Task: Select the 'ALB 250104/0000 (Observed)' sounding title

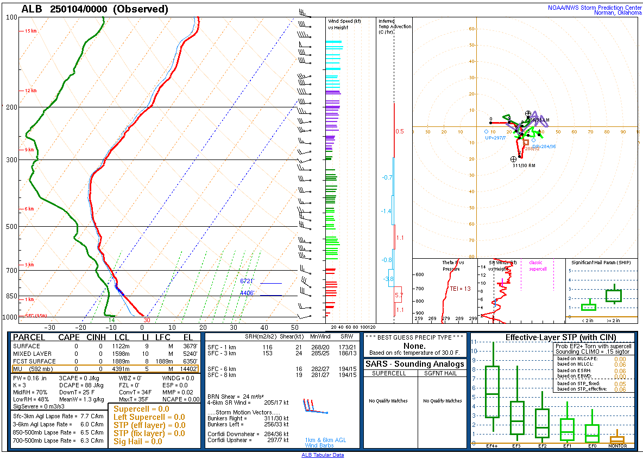Action: coord(94,9)
